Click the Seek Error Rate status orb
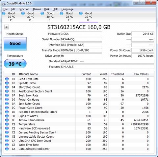 [7, 95]
